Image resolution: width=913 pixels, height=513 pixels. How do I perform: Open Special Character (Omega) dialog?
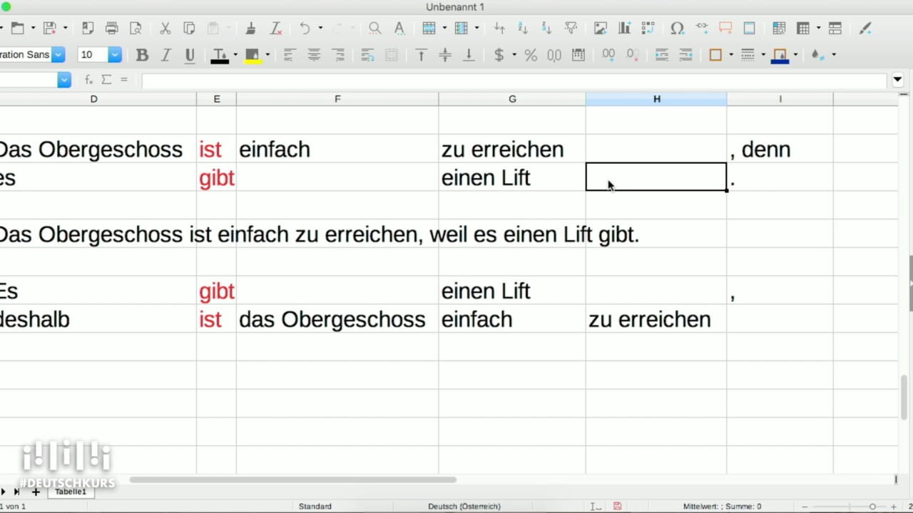coord(677,28)
